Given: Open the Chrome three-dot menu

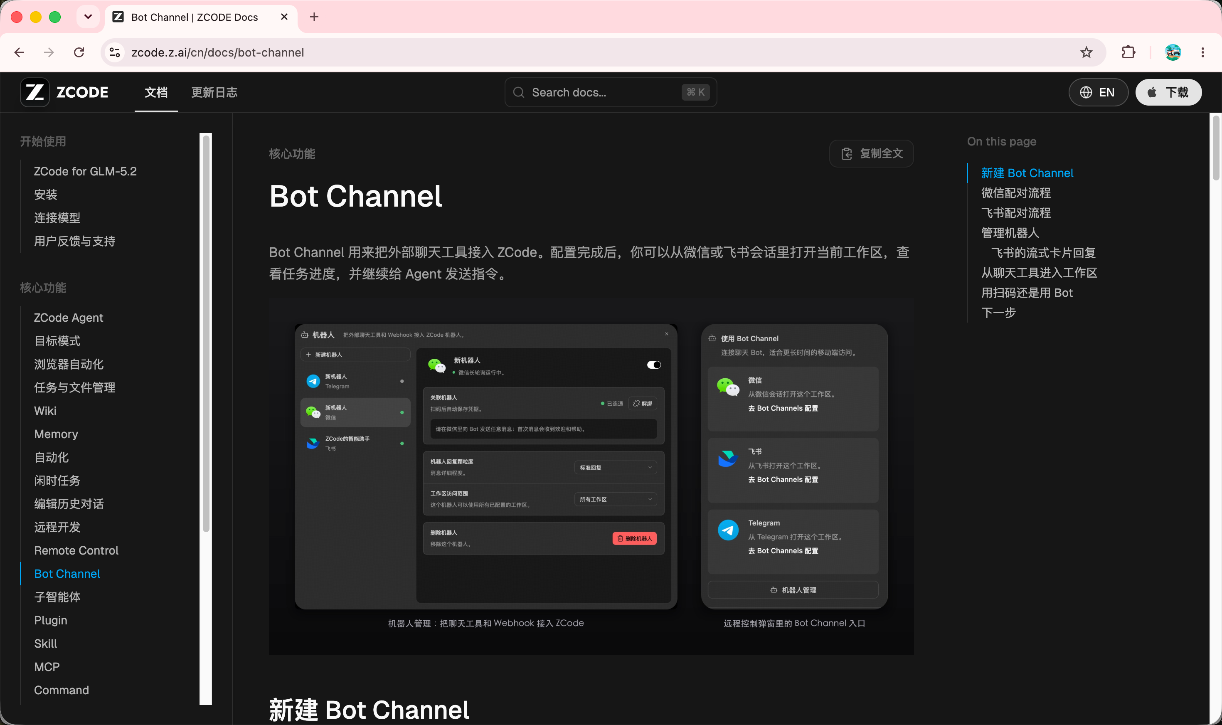Looking at the screenshot, I should (x=1202, y=52).
